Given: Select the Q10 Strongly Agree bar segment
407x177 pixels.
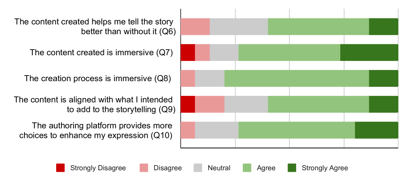Looking at the screenshot, I should (x=376, y=130).
